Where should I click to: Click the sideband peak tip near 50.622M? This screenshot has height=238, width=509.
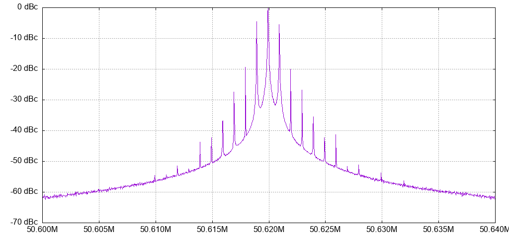290,69
